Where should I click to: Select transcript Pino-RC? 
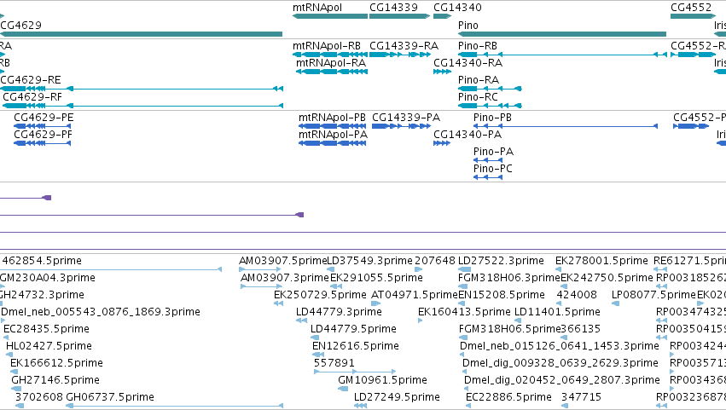478,97
